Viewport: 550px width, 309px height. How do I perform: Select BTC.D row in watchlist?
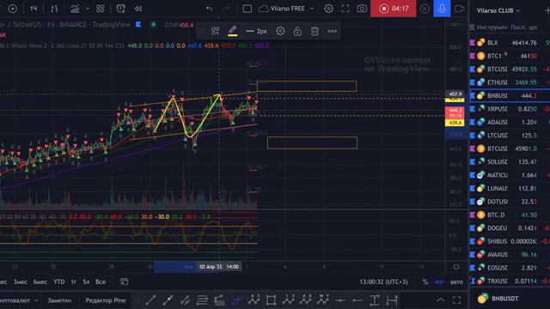(x=510, y=215)
